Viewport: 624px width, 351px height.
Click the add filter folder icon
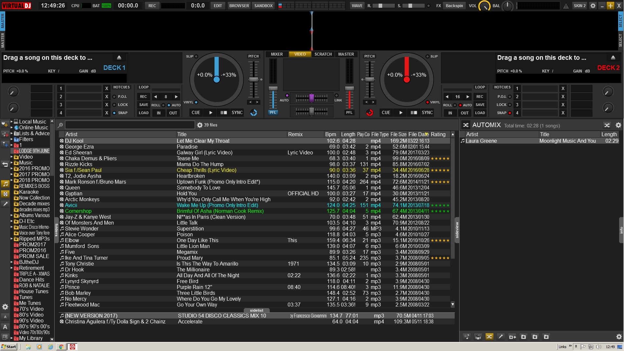point(5,144)
